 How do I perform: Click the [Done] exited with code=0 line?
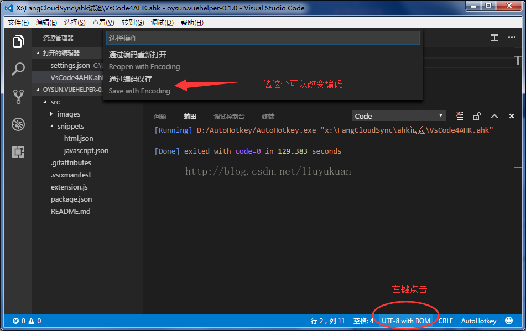pos(248,151)
